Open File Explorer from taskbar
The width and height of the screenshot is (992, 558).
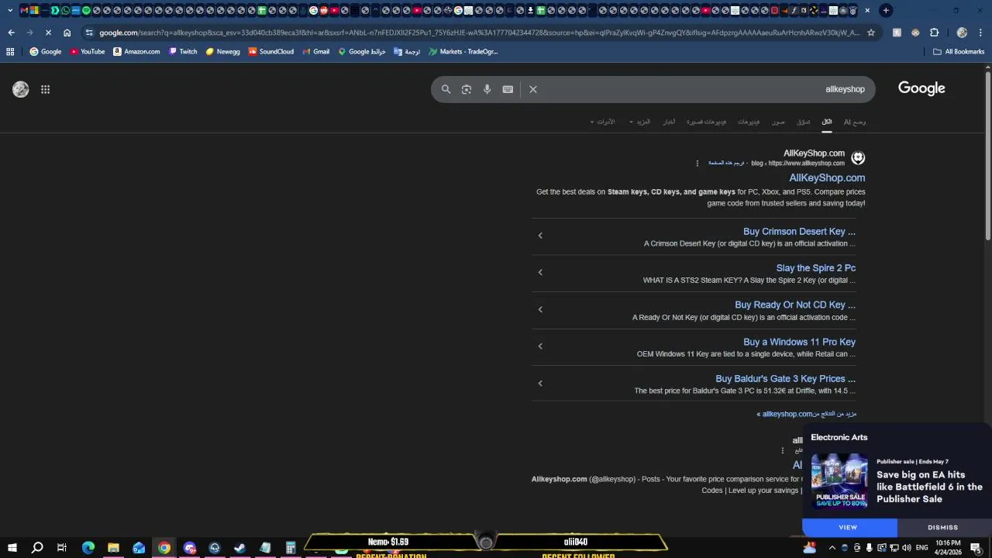click(113, 548)
